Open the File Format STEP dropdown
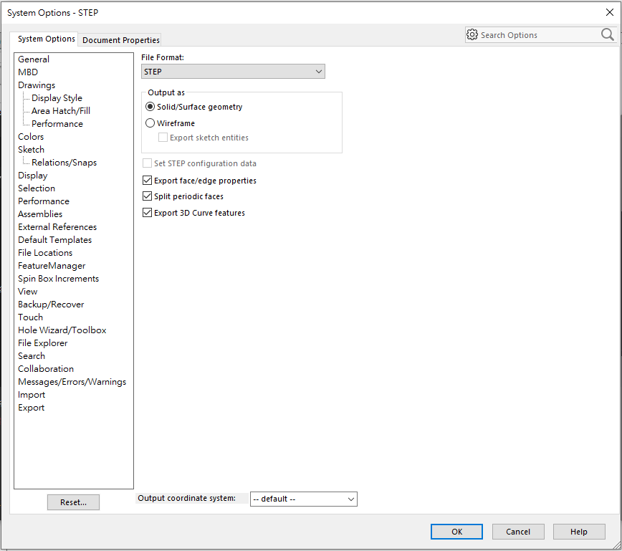The image size is (622, 551). coord(233,72)
